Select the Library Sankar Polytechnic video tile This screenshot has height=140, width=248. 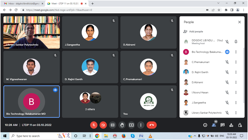32,32
